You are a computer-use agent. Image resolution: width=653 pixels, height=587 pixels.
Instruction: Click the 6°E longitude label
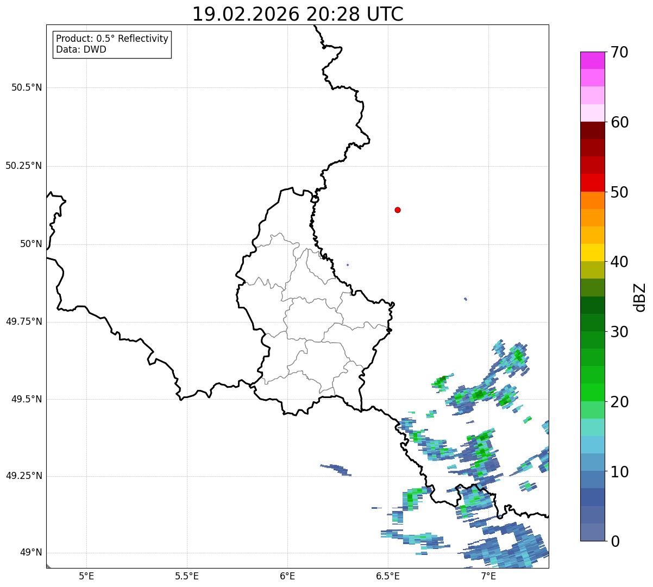[x=287, y=576]
